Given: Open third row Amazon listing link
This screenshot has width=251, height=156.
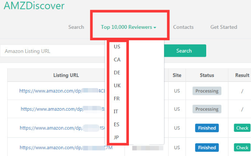Looking at the screenshot, I should click(x=62, y=128).
